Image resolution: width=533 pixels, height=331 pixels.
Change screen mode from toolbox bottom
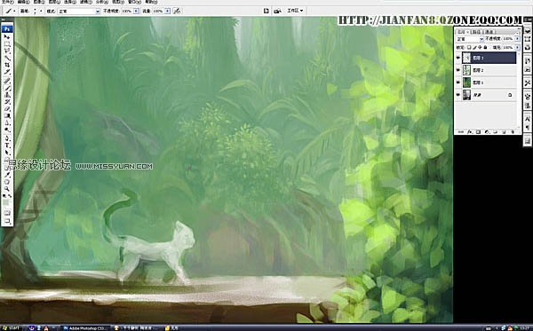[7, 221]
